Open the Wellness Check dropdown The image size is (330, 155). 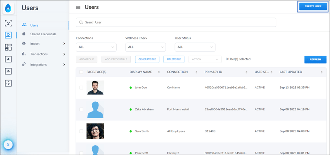146,47
